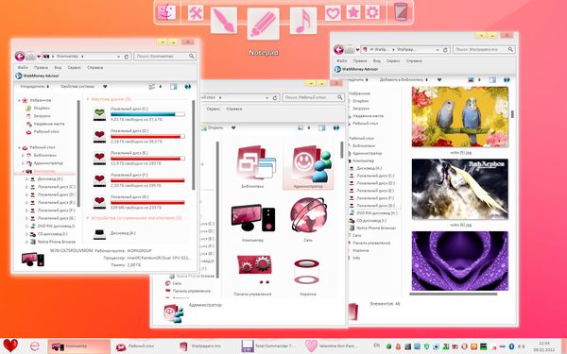Open Панель управления gears icon
The image size is (567, 354).
click(254, 269)
